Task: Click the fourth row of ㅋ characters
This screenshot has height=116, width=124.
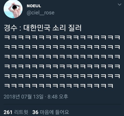Action: tap(62, 66)
